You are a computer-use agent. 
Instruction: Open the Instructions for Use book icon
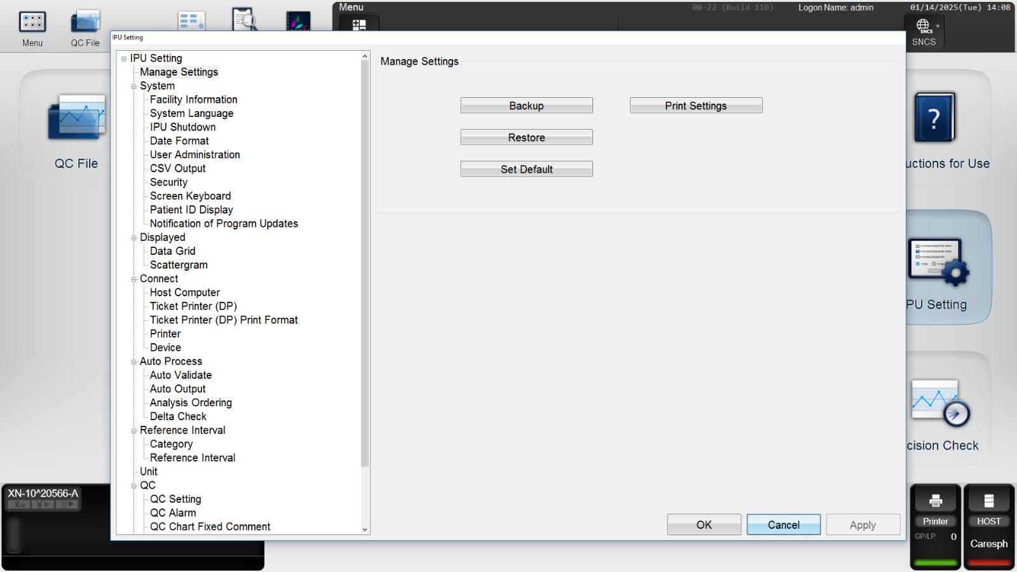pyautogui.click(x=934, y=118)
